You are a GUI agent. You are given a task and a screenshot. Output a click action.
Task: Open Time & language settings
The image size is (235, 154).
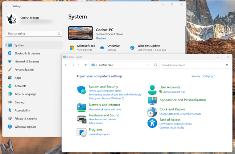[25, 94]
